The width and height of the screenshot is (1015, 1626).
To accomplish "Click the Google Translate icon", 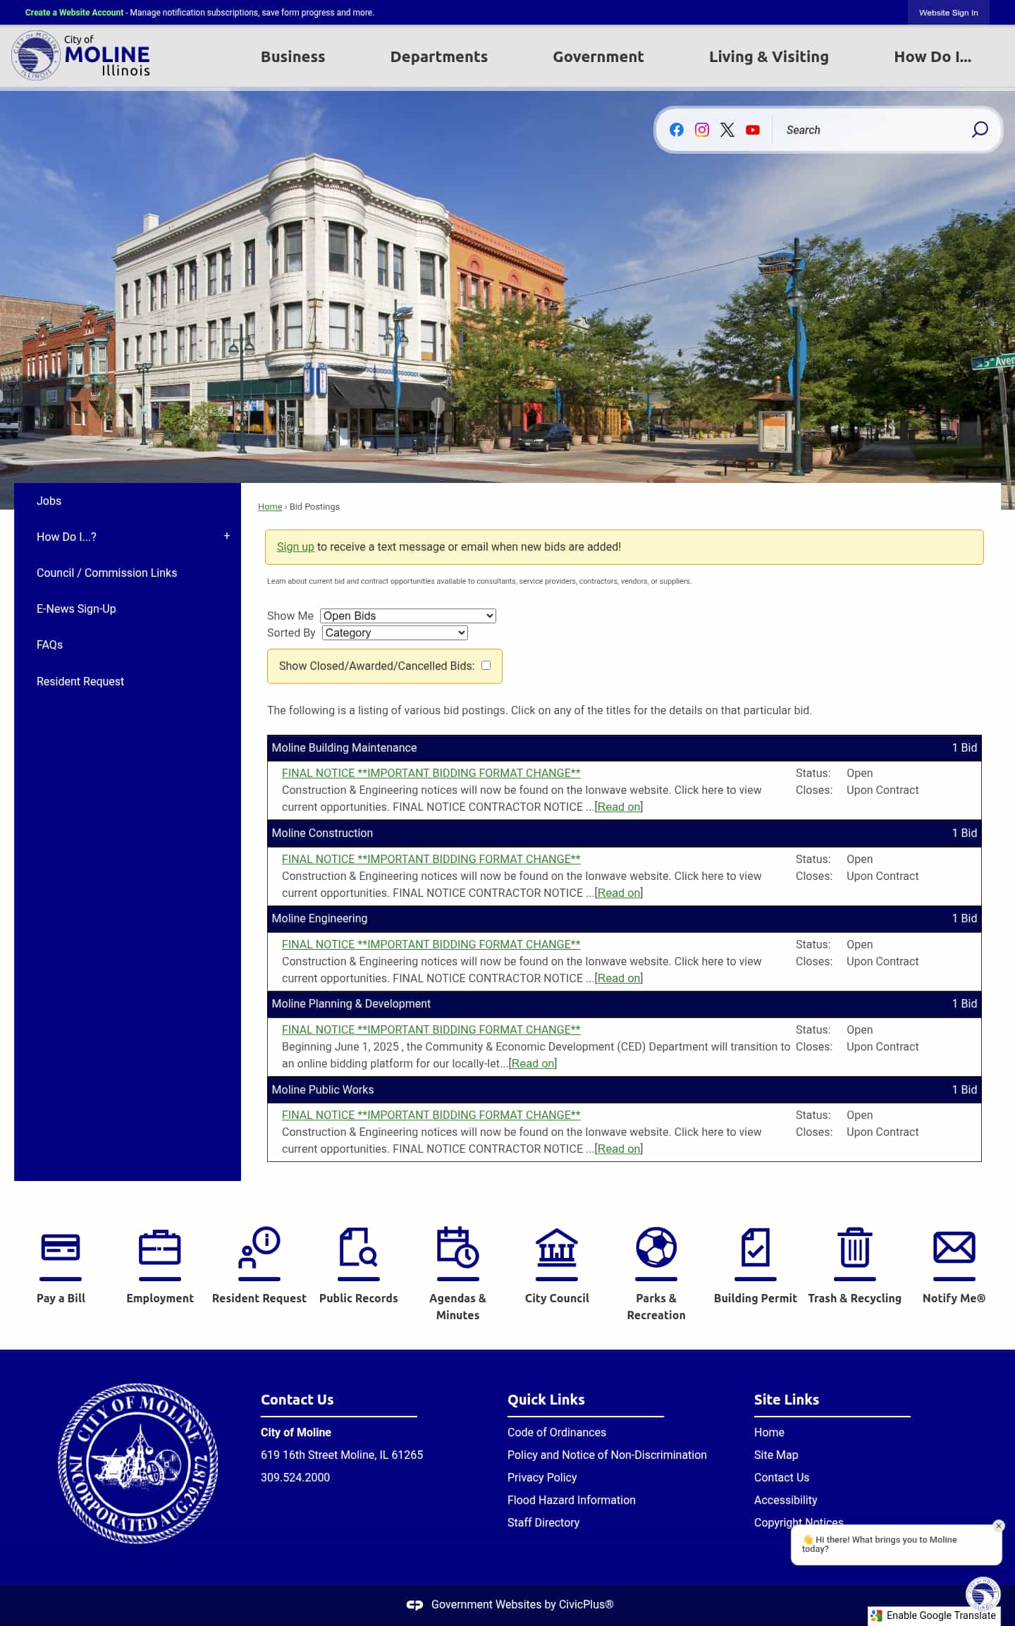I will (876, 1615).
